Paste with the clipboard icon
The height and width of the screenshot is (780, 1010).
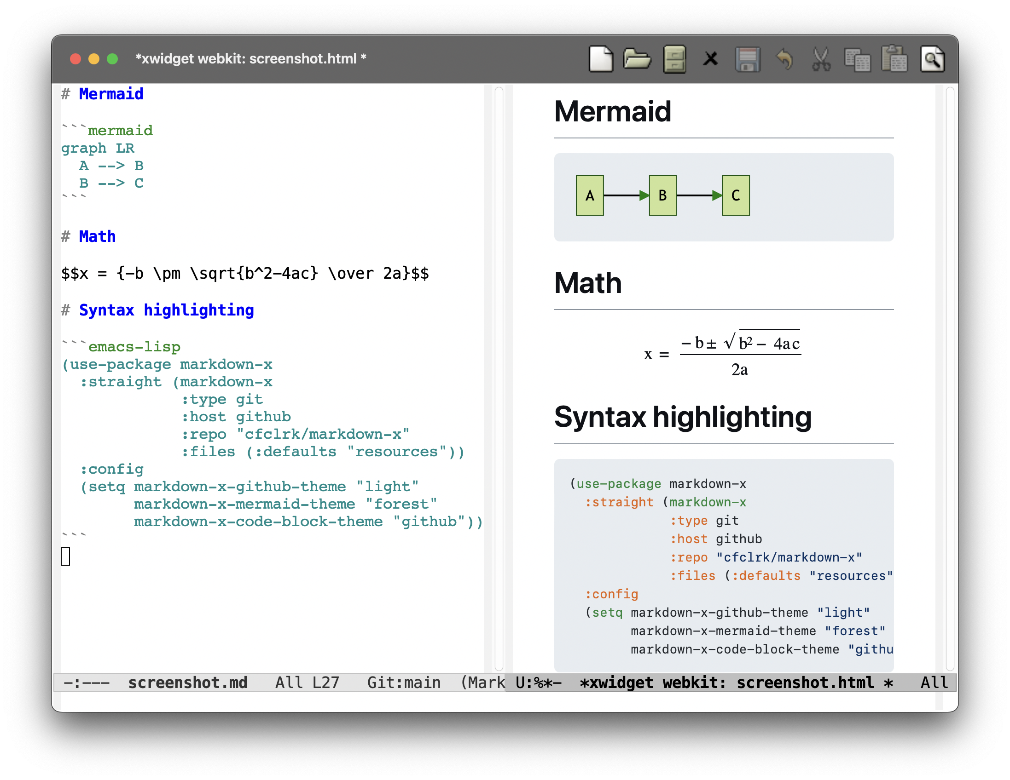pos(894,59)
